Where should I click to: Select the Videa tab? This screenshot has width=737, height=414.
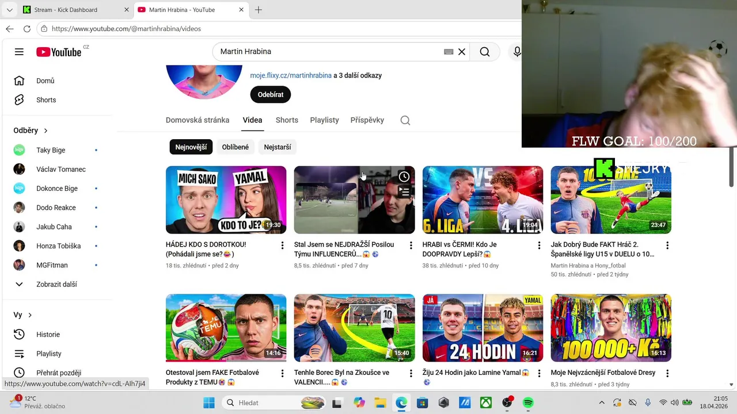tap(252, 120)
